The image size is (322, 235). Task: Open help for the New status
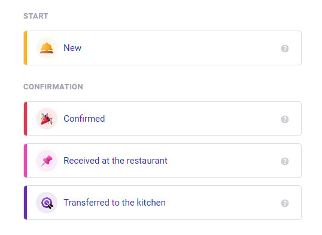[x=285, y=49]
